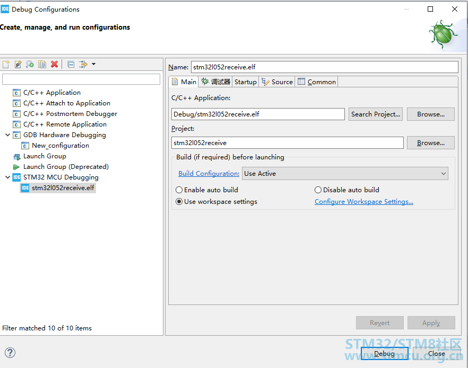This screenshot has height=368, width=468.
Task: Open the Startup tab
Action: tap(245, 82)
